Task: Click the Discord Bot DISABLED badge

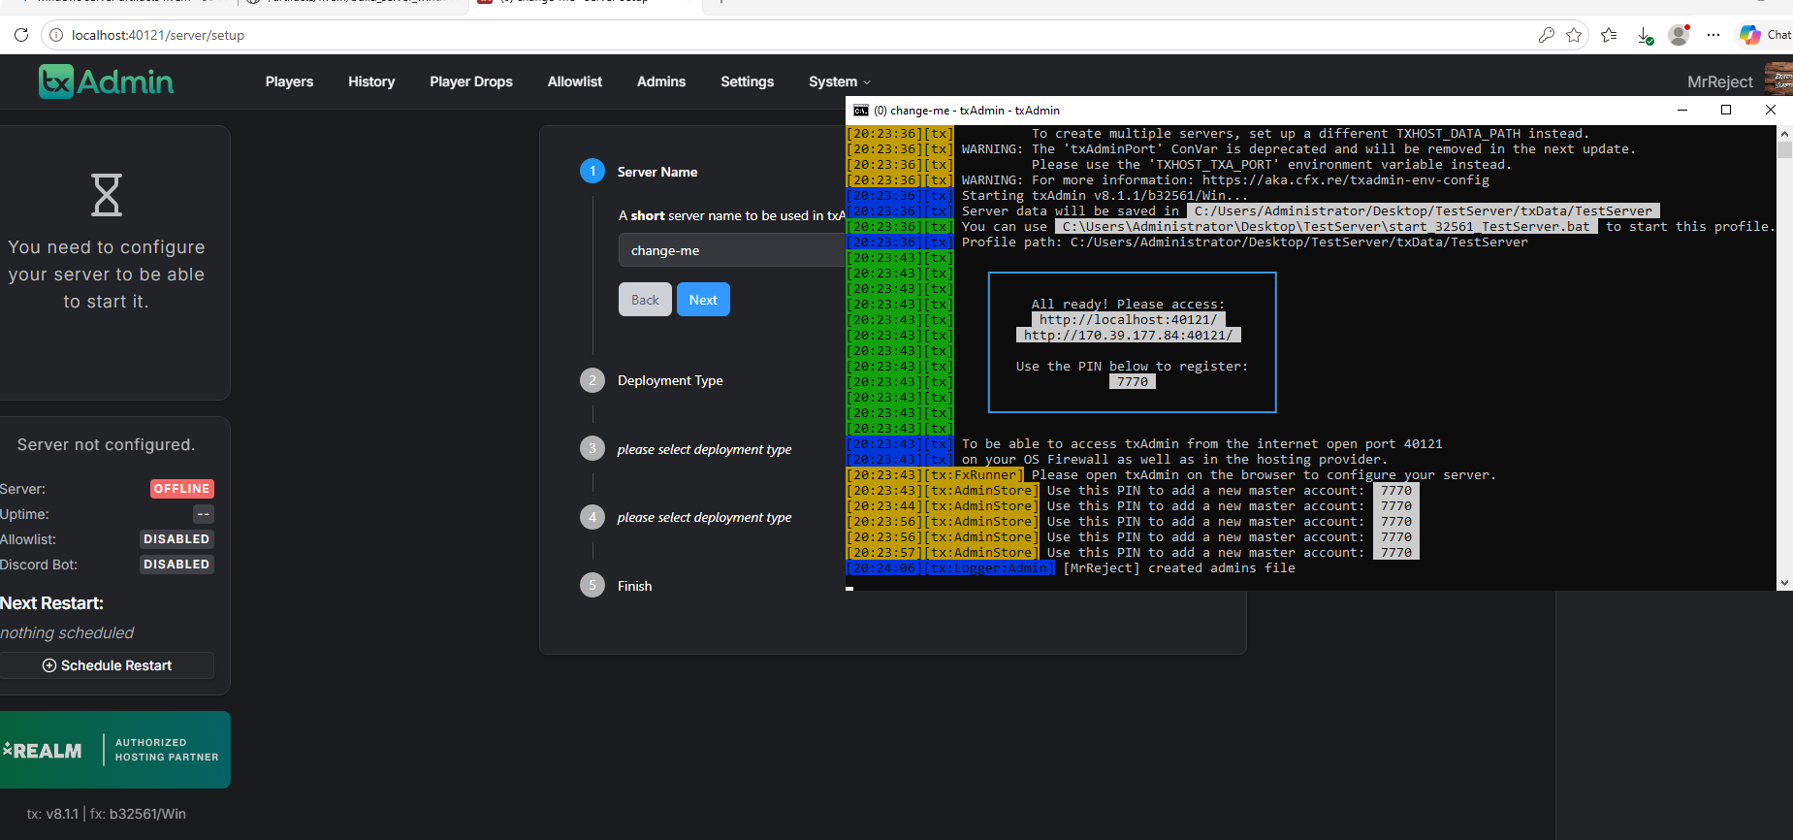Action: (x=176, y=565)
